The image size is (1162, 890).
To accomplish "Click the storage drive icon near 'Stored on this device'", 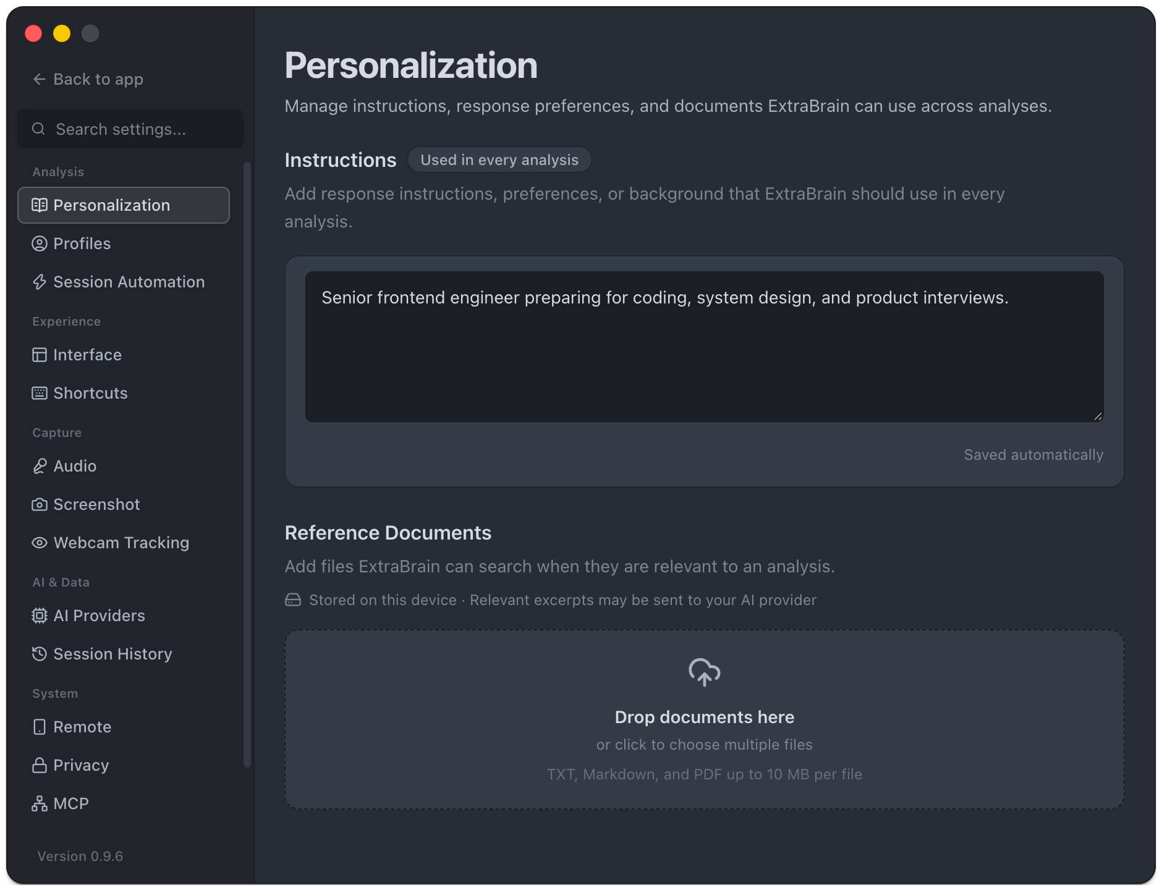I will tap(293, 600).
